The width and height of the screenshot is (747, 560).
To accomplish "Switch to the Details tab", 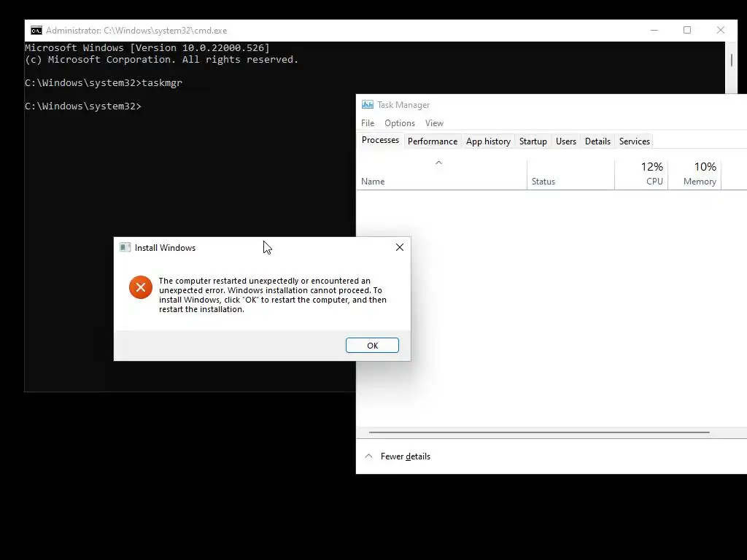I will (x=598, y=141).
